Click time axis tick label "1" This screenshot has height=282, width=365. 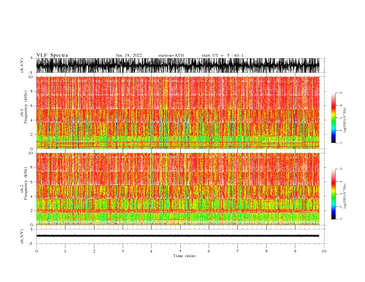(65, 251)
